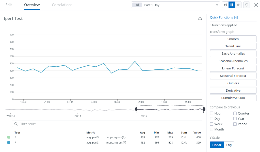The height and width of the screenshot is (152, 260).
Task: Pause the graph's live updates
Action: click(231, 5)
